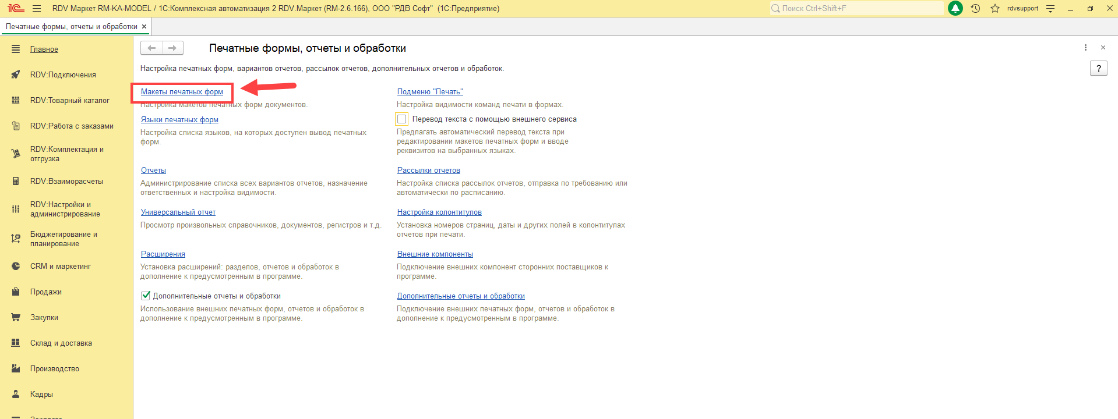Open the underlined Дополнительные отчеты и обработки link
This screenshot has width=1118, height=419.
(x=461, y=296)
